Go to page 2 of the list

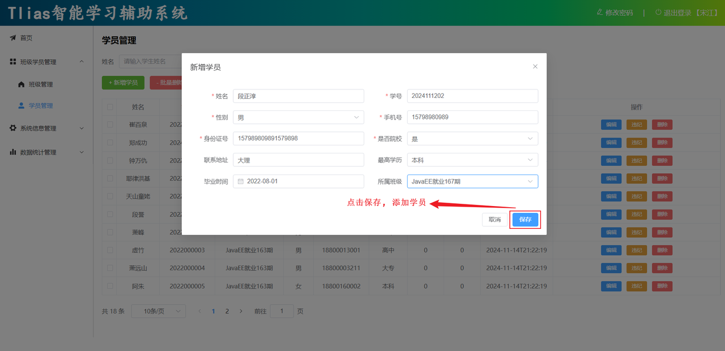pyautogui.click(x=227, y=311)
